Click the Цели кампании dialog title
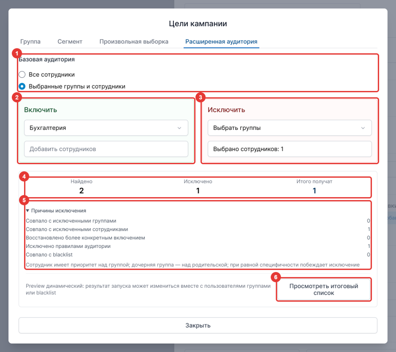This screenshot has height=352, width=396. click(198, 24)
